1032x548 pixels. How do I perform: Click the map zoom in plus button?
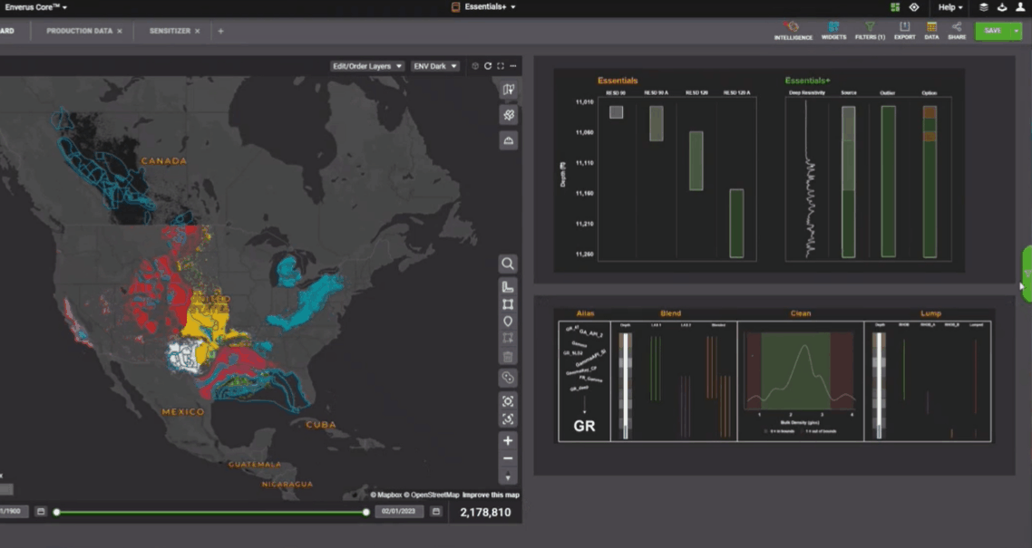[508, 441]
